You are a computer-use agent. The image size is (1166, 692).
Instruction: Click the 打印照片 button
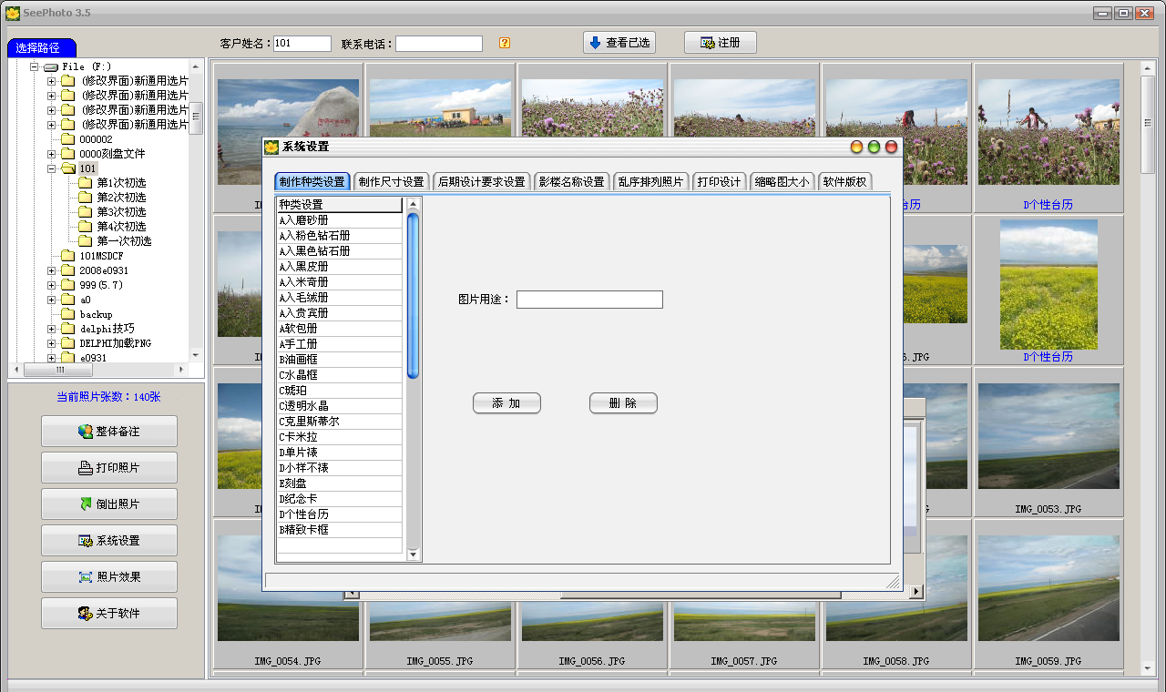[x=109, y=468]
